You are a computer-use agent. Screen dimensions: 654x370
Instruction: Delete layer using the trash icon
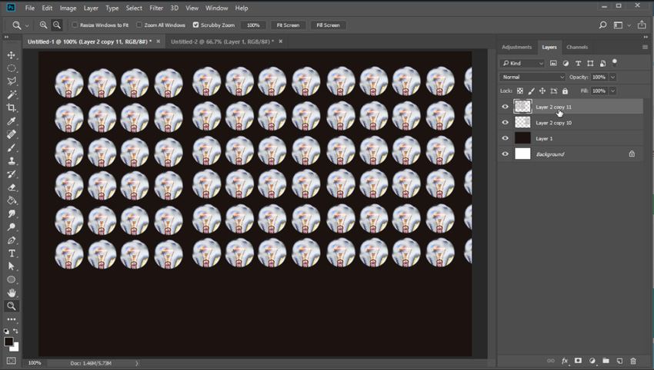(x=633, y=361)
